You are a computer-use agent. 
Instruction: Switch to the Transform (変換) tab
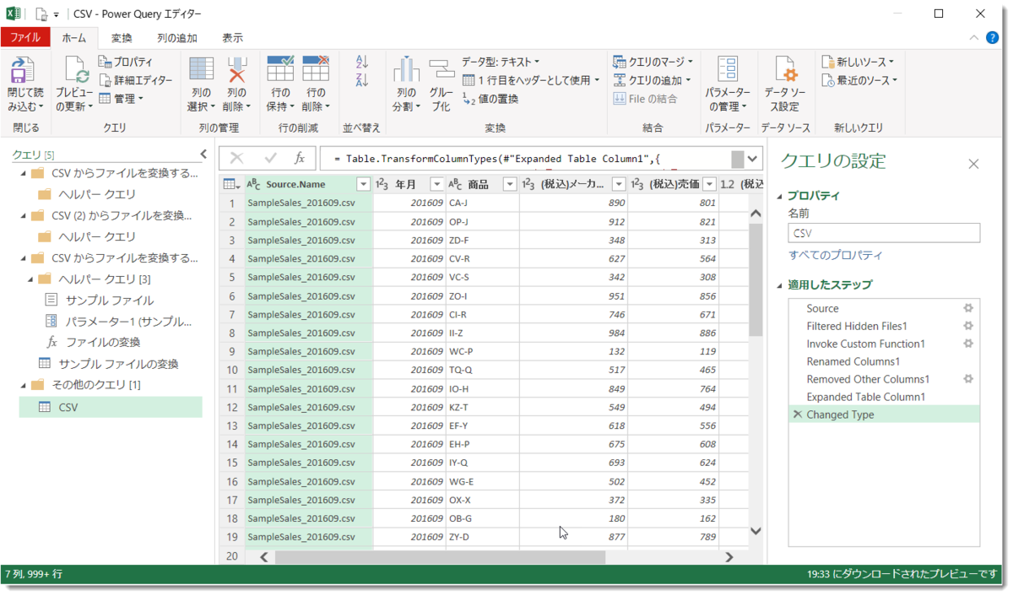tap(122, 38)
